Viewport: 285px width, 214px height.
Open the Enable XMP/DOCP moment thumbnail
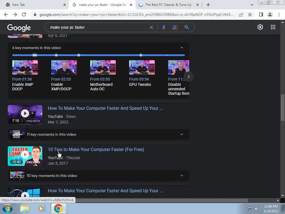click(x=64, y=67)
